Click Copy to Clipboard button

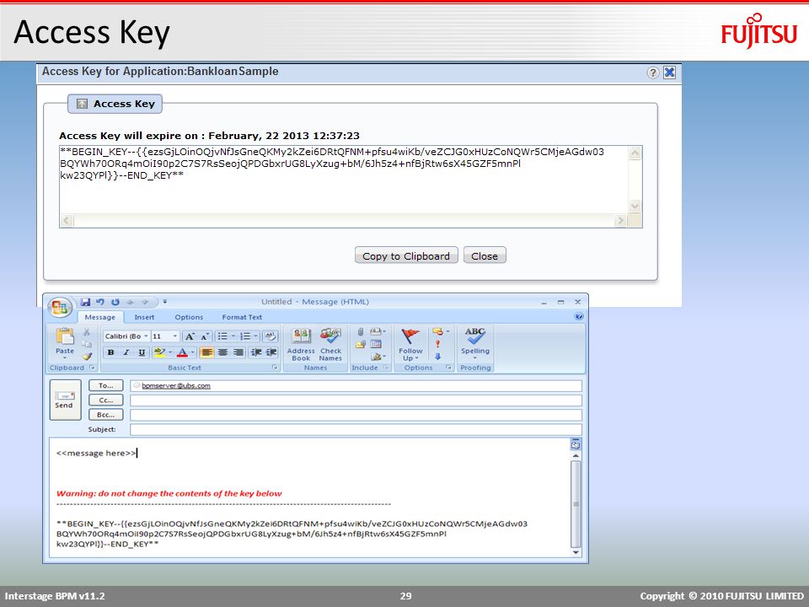pos(406,255)
